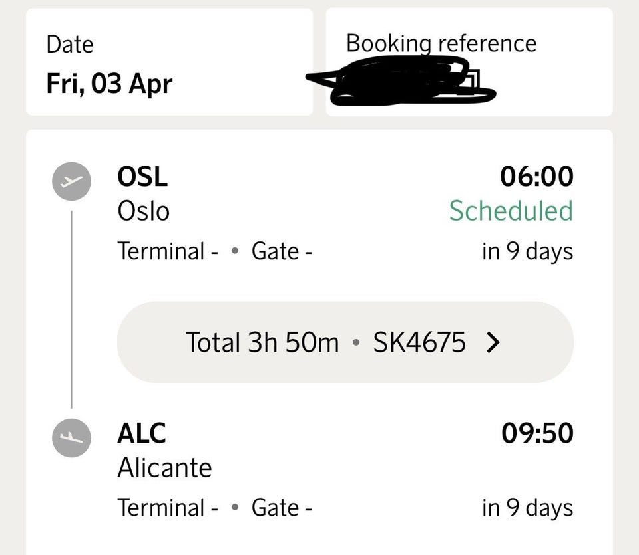Viewport: 639px width, 555px height.
Task: Click the "in 9 days" text under Scheduled
Action: [x=527, y=251]
